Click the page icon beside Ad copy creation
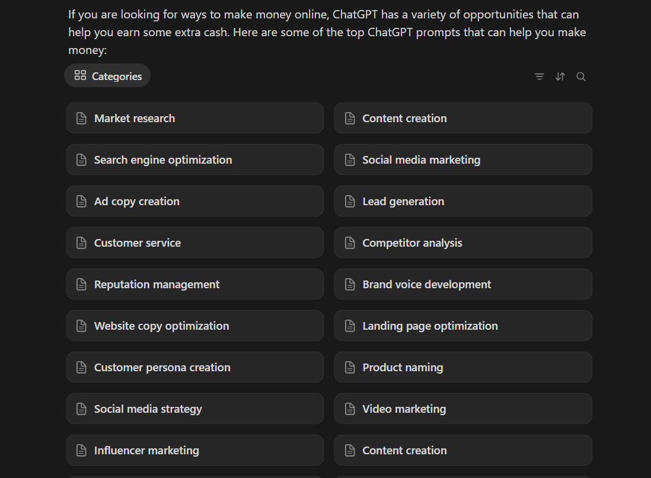 point(81,202)
